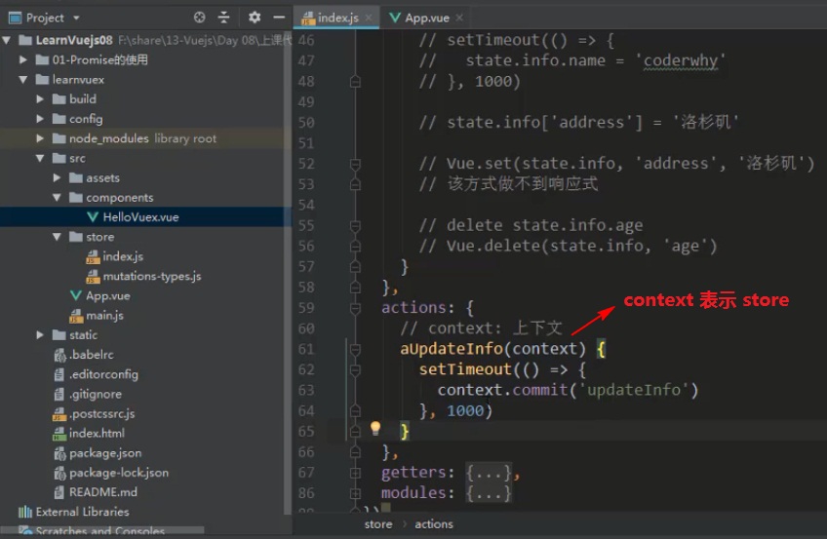Expand the 01-Promise folder
Image resolution: width=827 pixels, height=539 pixels.
point(23,59)
